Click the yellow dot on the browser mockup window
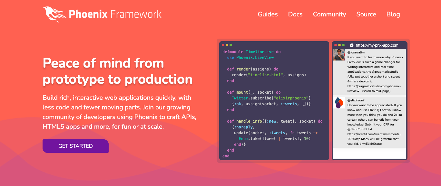Screen dimensions: 441x186 (339, 45)
